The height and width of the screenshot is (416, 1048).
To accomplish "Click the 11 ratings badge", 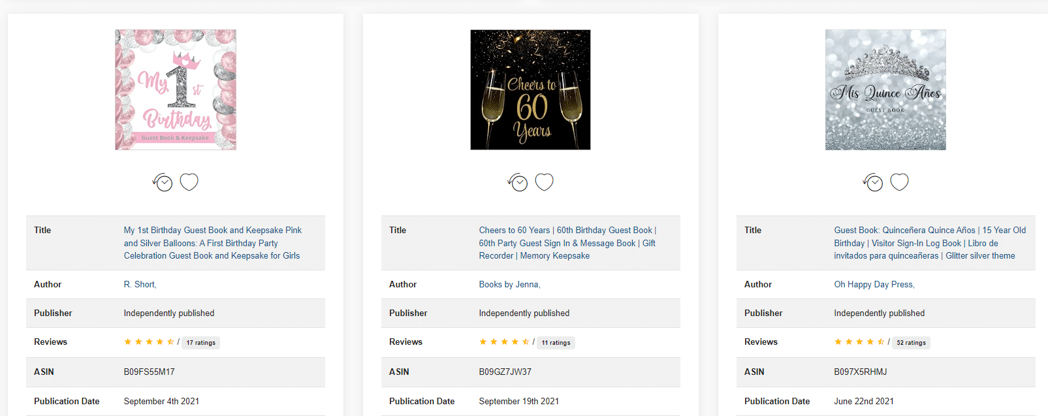I will pyautogui.click(x=556, y=343).
